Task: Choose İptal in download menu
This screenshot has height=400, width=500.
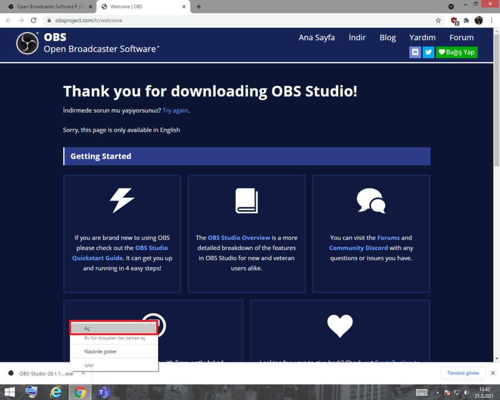Action: coord(114,365)
